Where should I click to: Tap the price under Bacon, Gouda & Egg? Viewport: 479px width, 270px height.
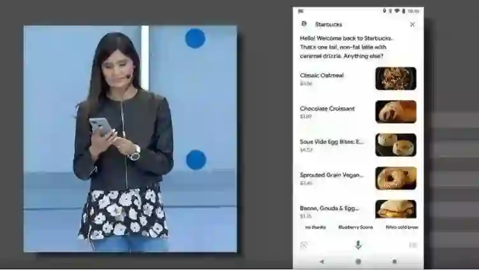click(x=306, y=216)
